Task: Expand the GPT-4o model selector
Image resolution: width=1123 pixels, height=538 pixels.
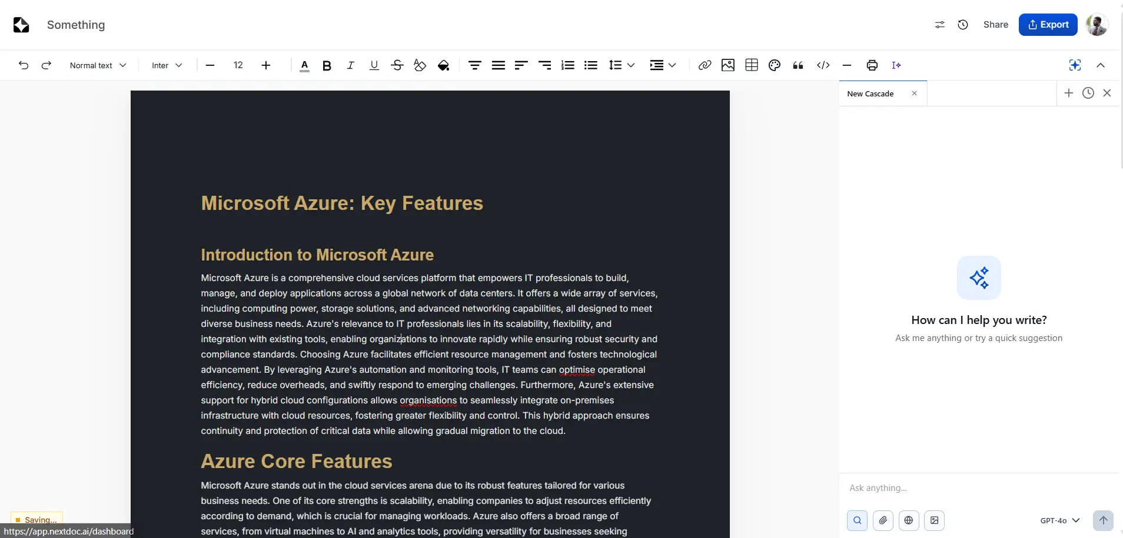Action: point(1059,520)
